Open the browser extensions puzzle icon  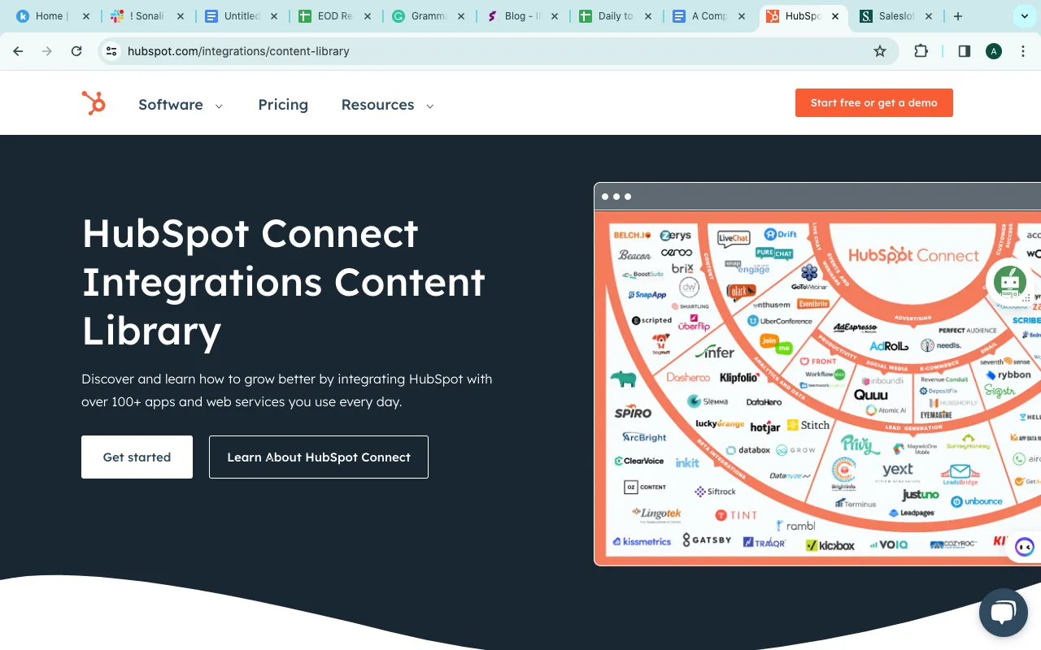tap(921, 51)
